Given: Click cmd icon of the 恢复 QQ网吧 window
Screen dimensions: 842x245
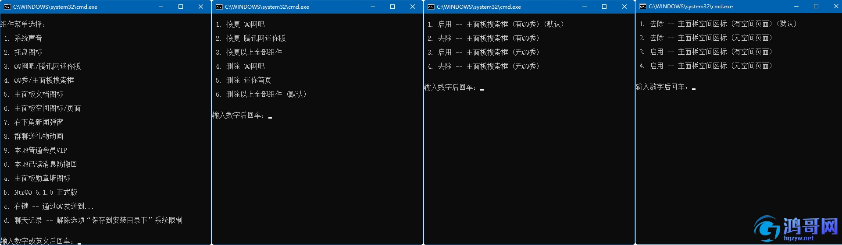Looking at the screenshot, I should (x=219, y=7).
